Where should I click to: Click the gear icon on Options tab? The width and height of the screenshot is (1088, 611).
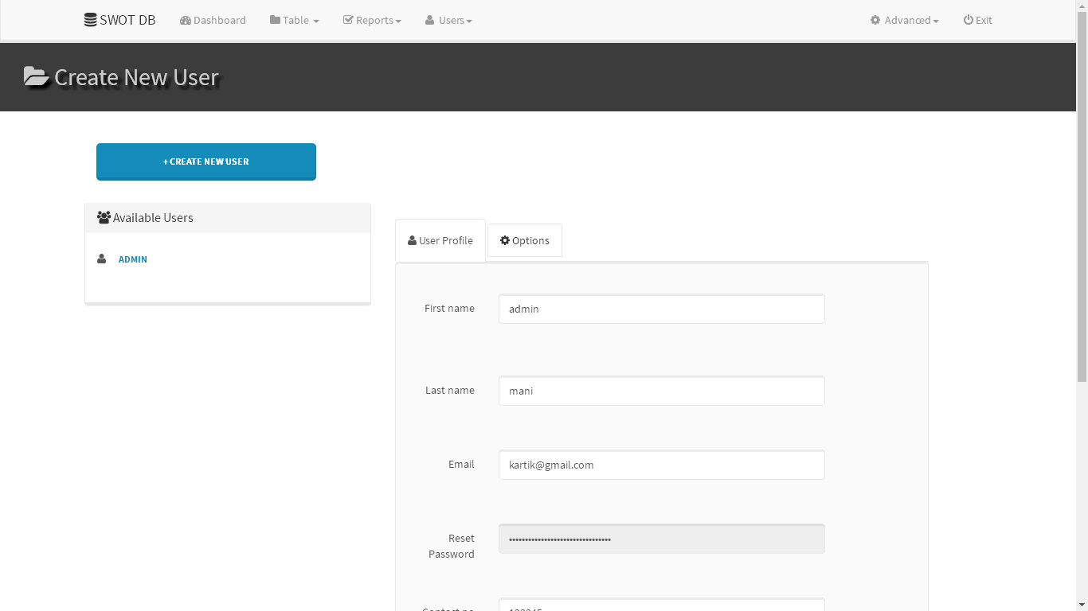click(505, 240)
